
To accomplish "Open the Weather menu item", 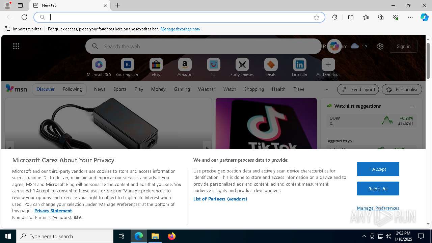I will (207, 89).
